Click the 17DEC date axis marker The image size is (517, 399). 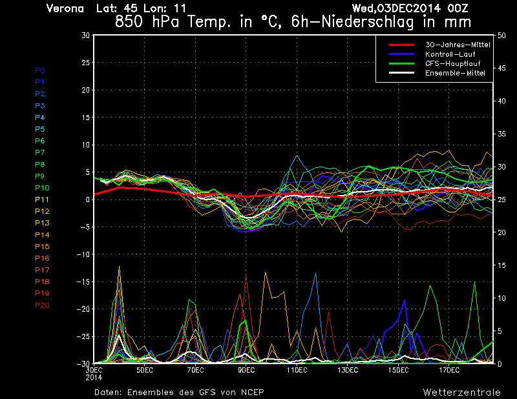[x=449, y=371]
